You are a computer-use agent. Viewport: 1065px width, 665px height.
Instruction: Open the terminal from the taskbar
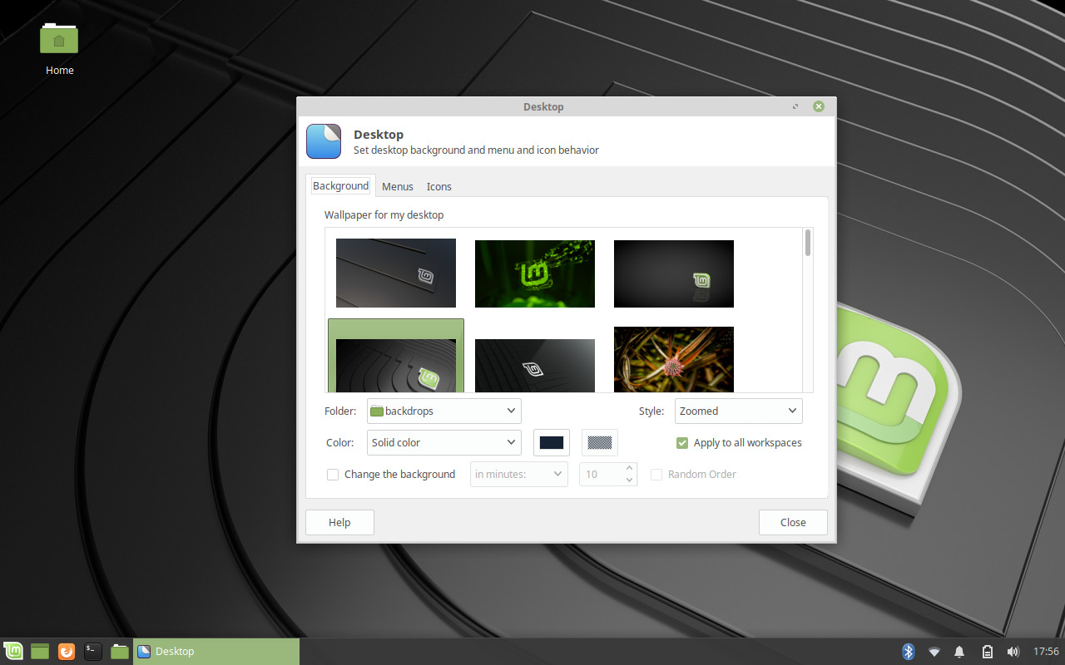(92, 651)
